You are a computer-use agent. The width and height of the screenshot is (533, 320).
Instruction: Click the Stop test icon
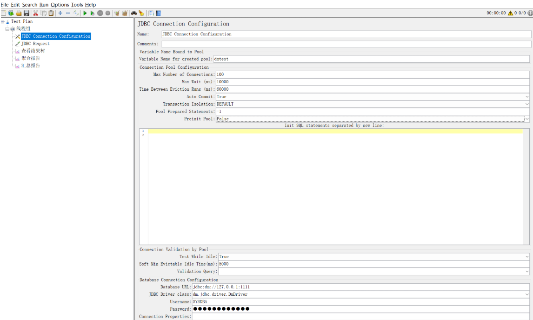click(100, 13)
